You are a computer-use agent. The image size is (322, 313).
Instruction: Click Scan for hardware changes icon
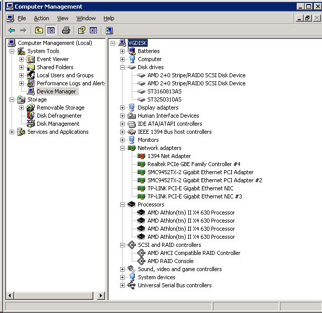point(109,31)
